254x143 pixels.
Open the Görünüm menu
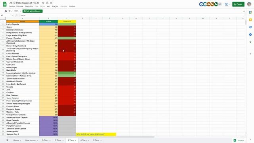click(x=29, y=6)
